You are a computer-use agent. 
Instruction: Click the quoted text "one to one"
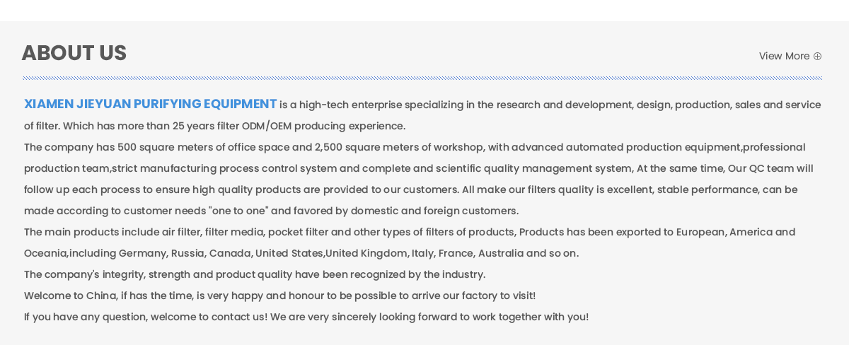[236, 211]
